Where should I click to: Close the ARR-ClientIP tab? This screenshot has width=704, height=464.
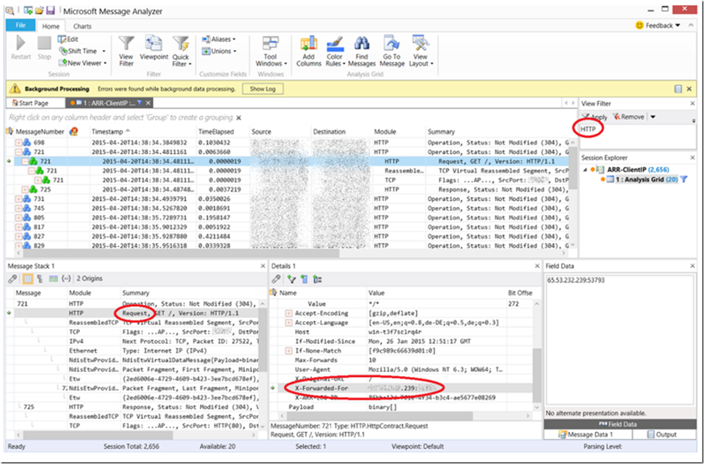(148, 103)
